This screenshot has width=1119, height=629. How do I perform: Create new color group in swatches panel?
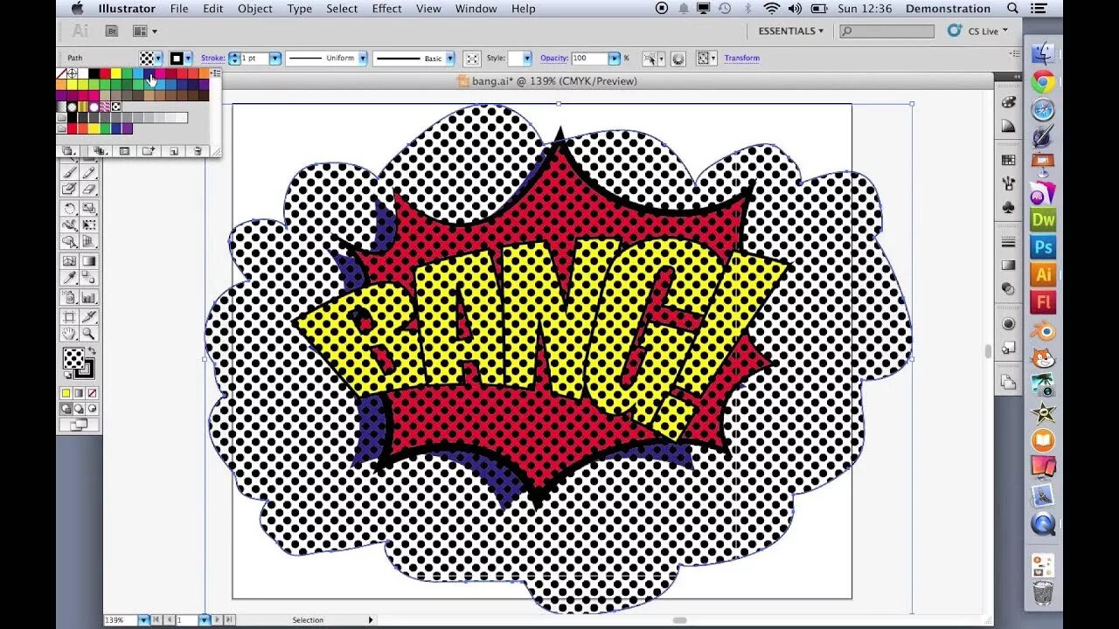149,151
